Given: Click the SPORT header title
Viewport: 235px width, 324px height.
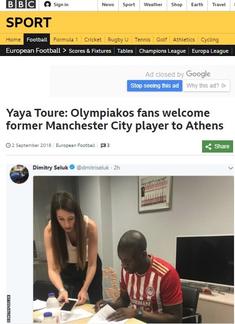Looking at the screenshot, I should click(29, 22).
